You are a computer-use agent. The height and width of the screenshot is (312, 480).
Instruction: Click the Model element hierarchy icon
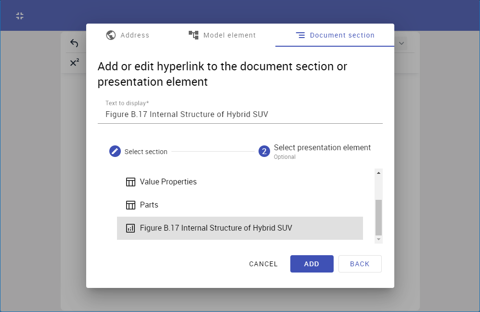[x=194, y=35]
